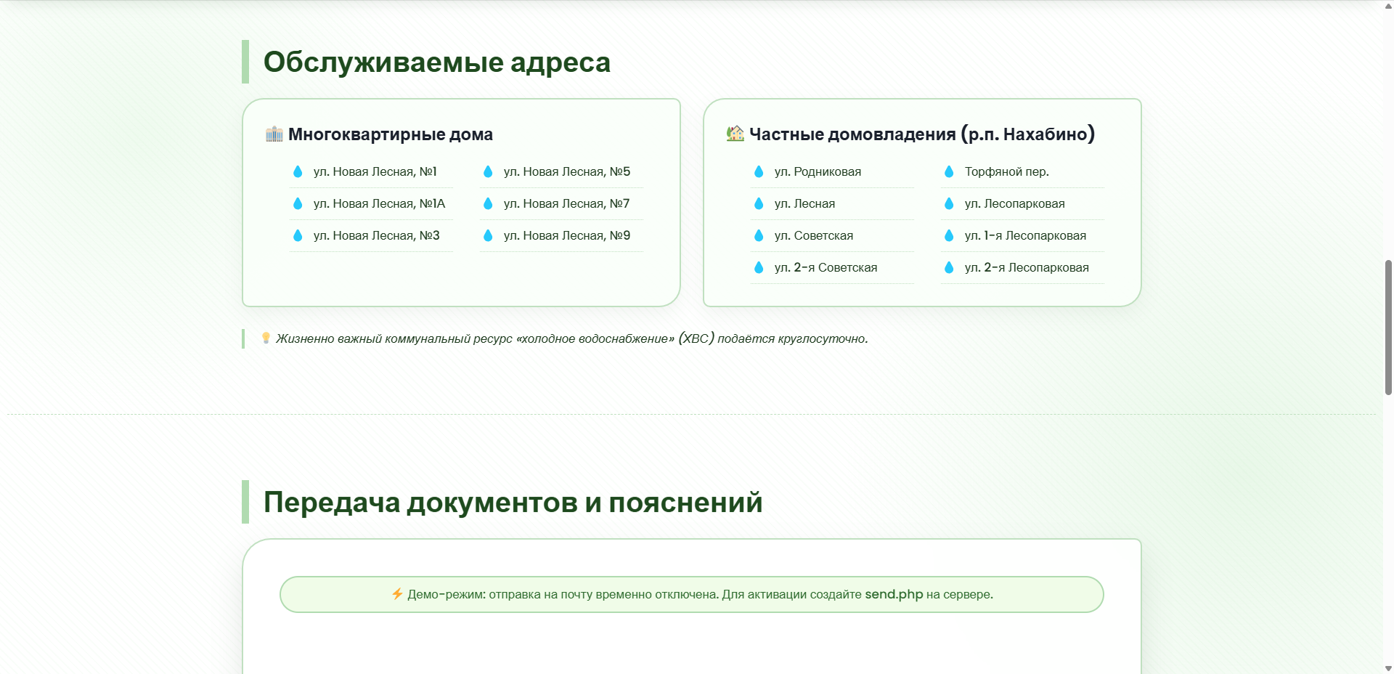Open the send.php text in the demo banner
Screen dimensions: 1394x674
point(894,594)
